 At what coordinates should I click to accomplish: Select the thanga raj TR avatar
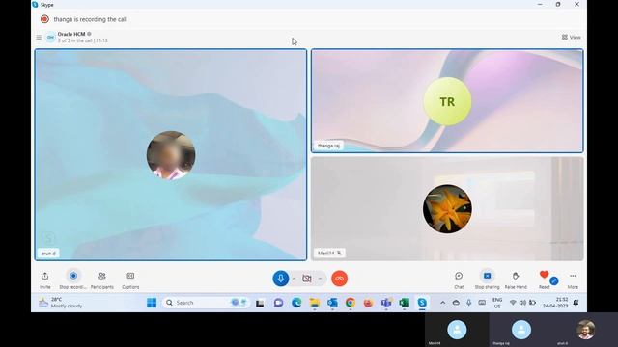[447, 101]
